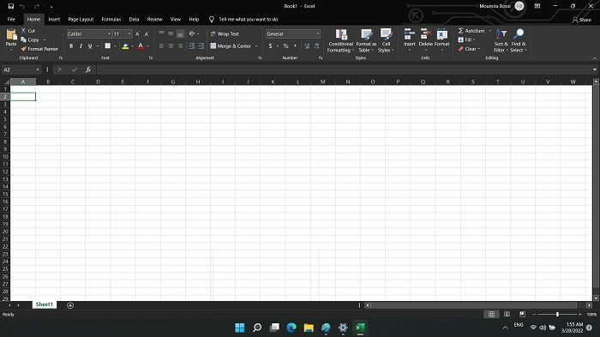Collapse the ribbon with the chevron

pos(594,58)
